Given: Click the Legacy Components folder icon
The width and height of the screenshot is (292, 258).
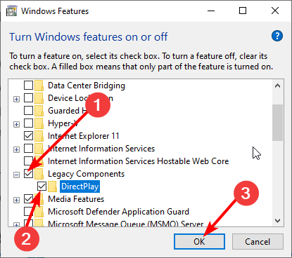Looking at the screenshot, I should [39, 174].
